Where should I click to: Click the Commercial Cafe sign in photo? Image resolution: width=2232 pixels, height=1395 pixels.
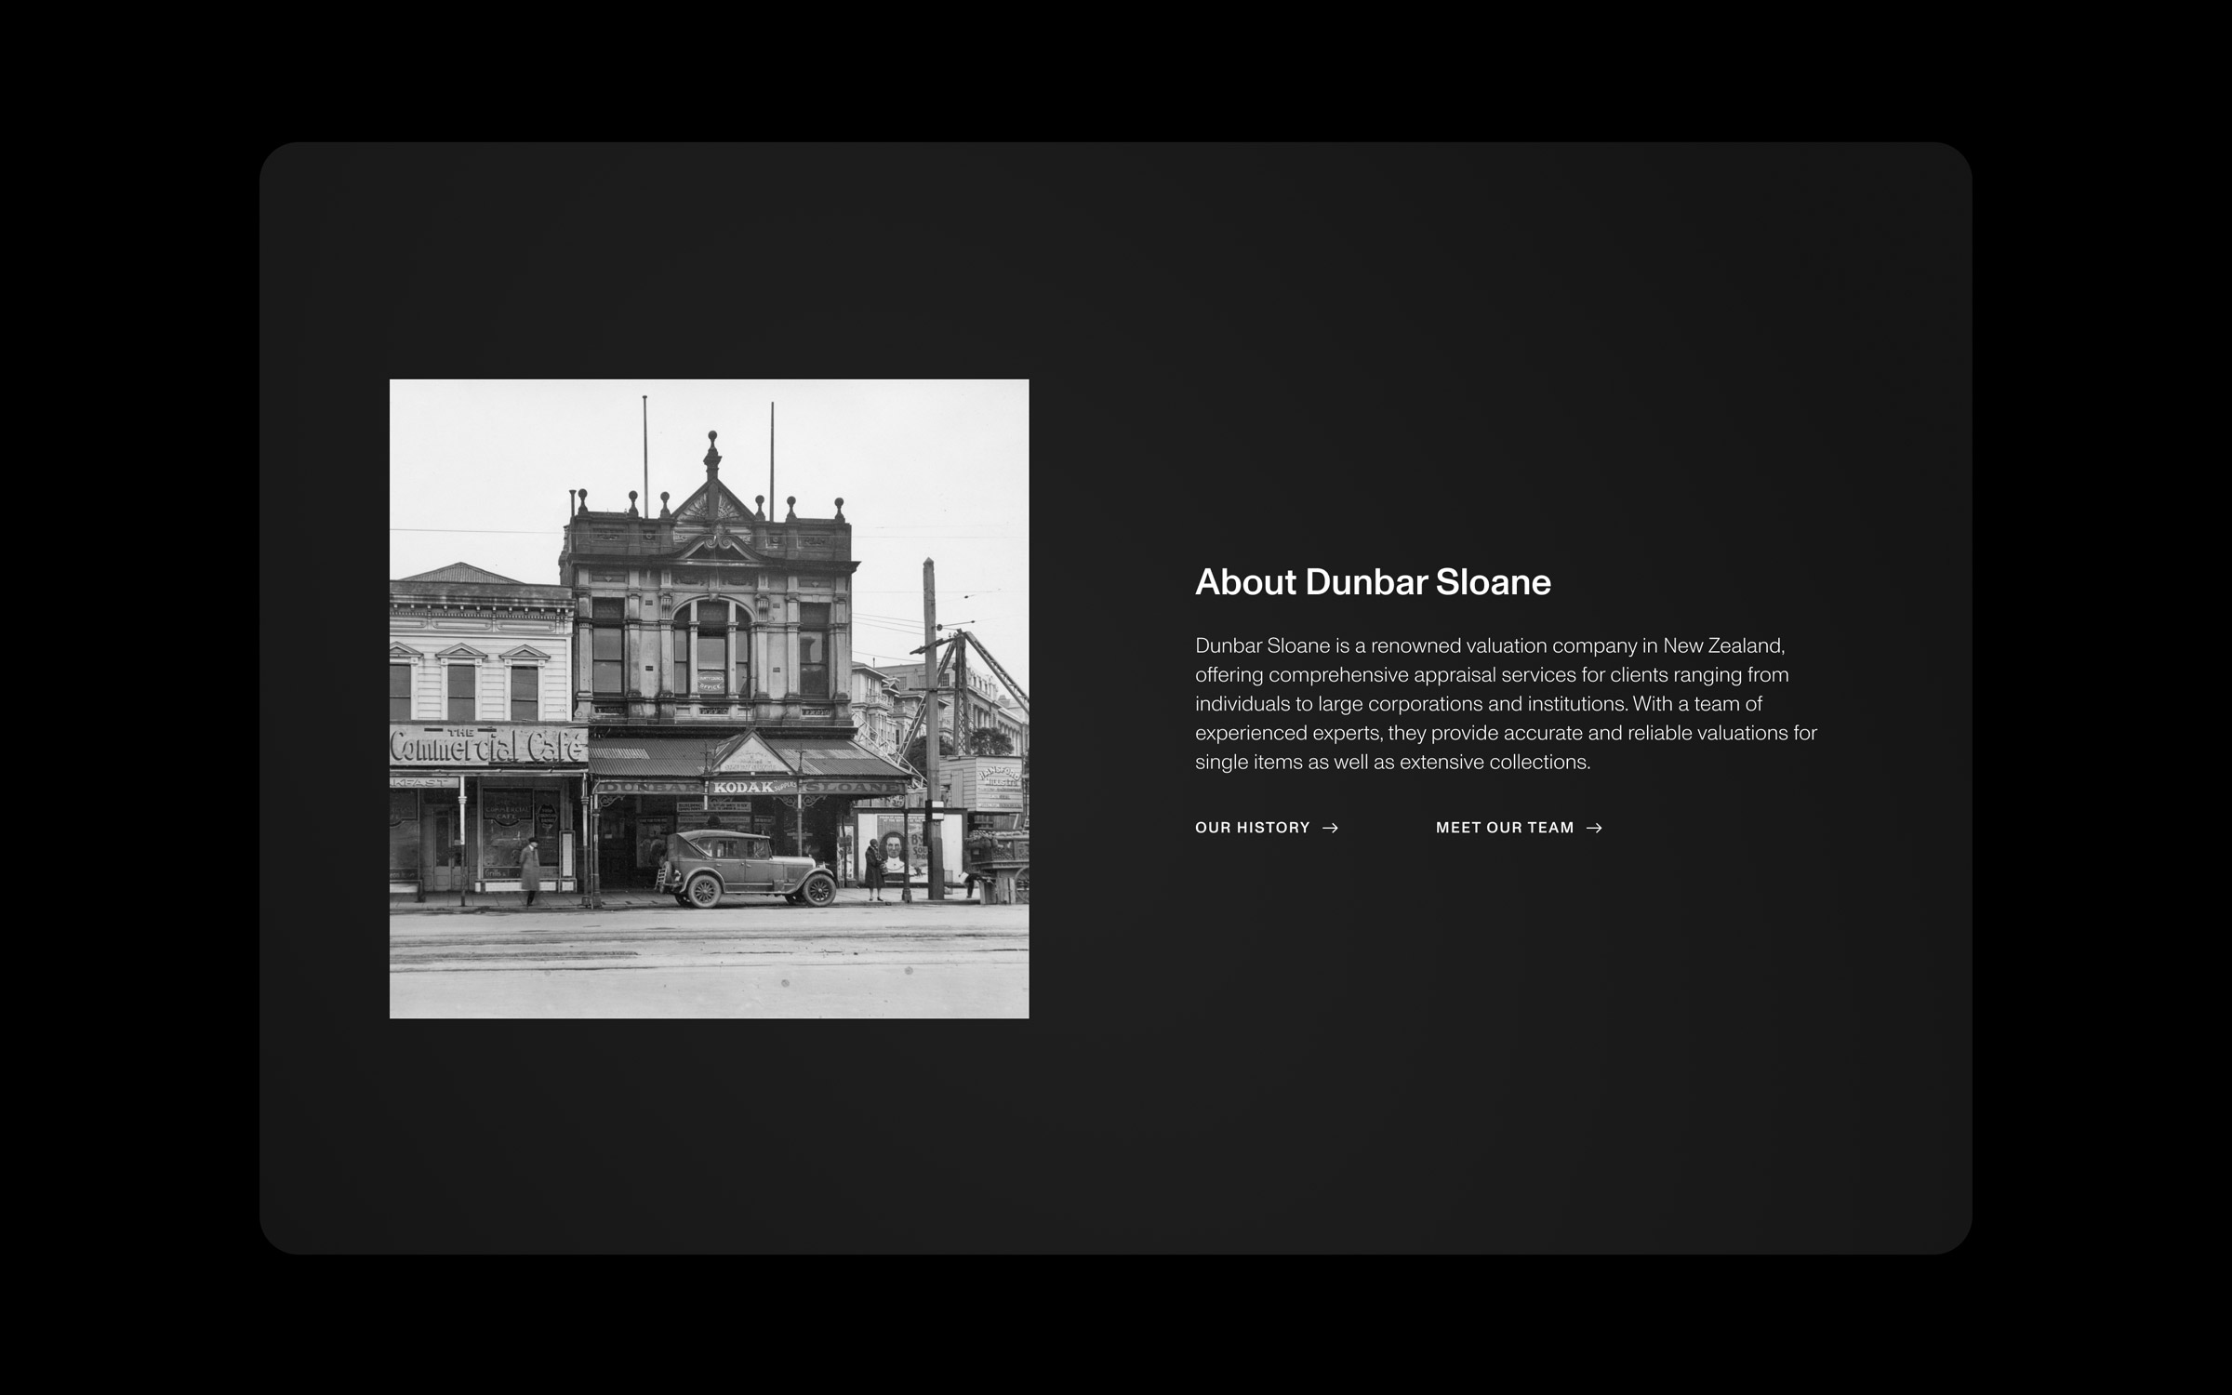[x=487, y=746]
